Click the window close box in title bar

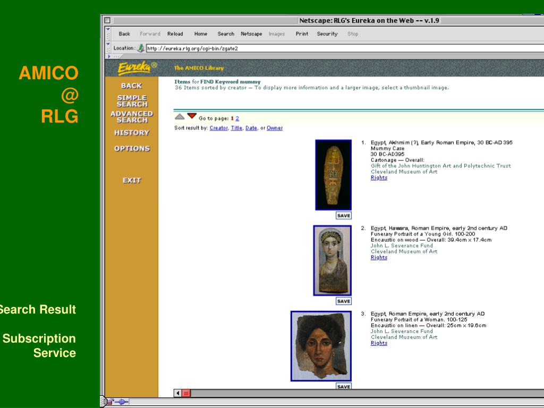[x=107, y=20]
